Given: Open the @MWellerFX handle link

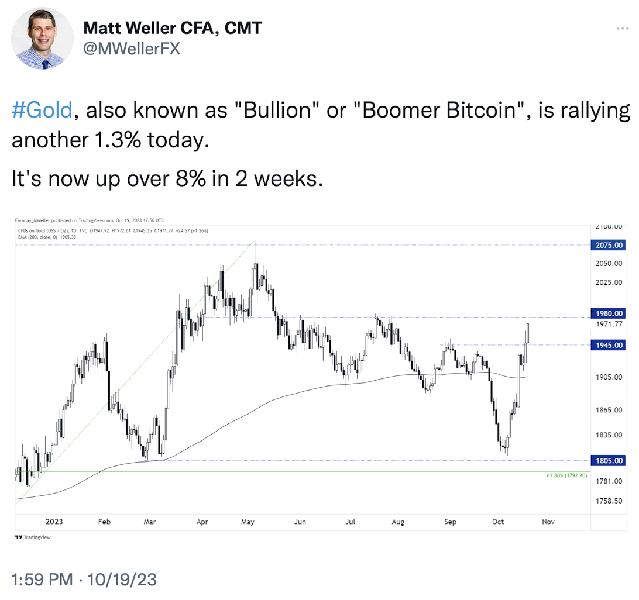Looking at the screenshot, I should [x=132, y=49].
